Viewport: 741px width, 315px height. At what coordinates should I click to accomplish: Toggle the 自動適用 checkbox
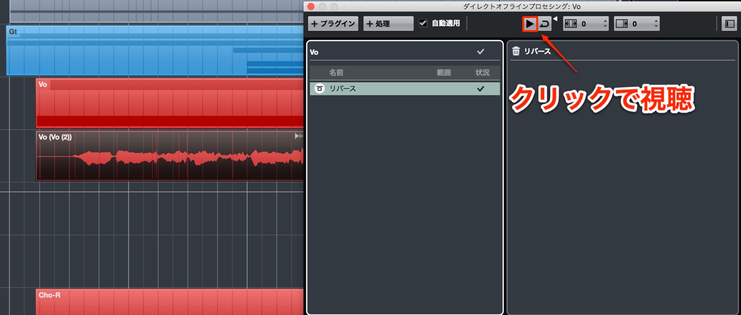pyautogui.click(x=423, y=23)
